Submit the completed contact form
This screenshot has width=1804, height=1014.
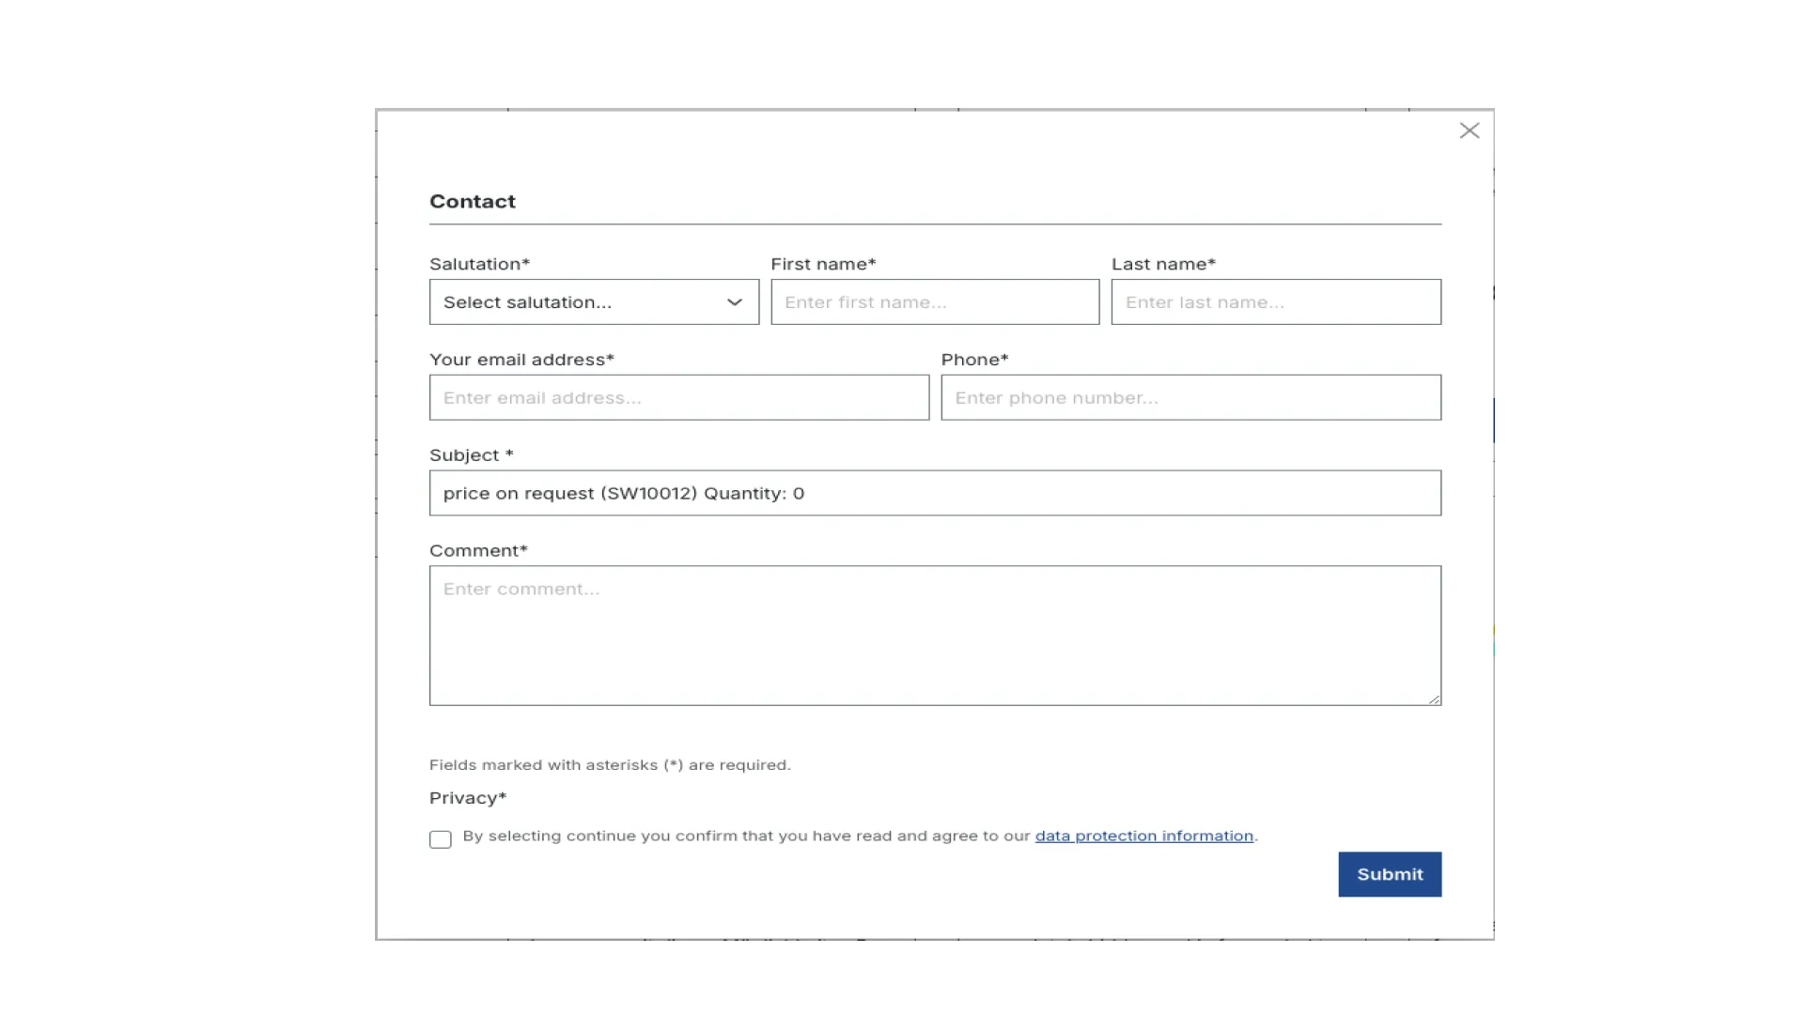[x=1389, y=874]
